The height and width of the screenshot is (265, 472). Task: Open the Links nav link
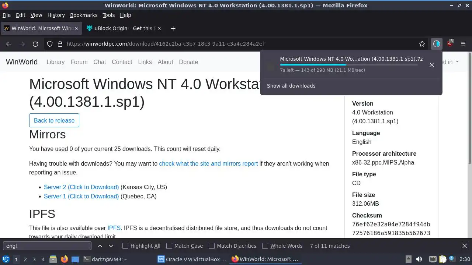pos(145,62)
